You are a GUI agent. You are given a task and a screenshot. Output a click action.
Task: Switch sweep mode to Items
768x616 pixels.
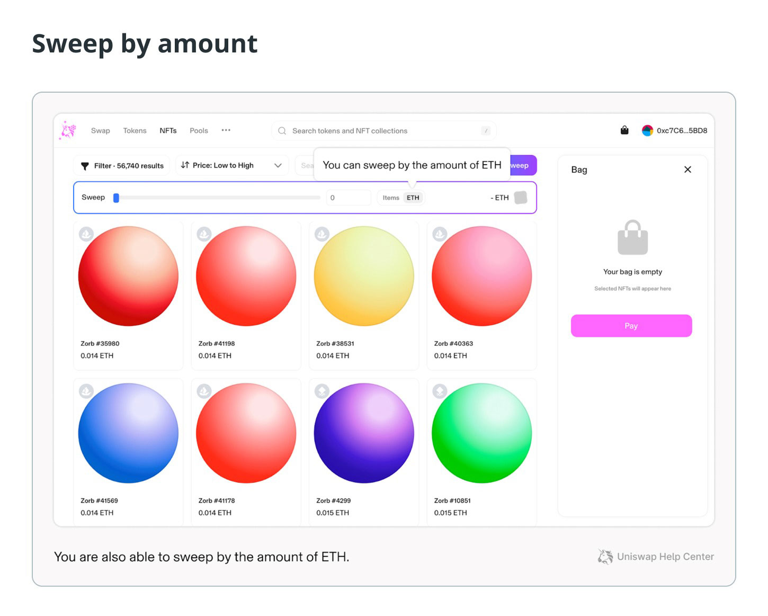[x=391, y=198]
